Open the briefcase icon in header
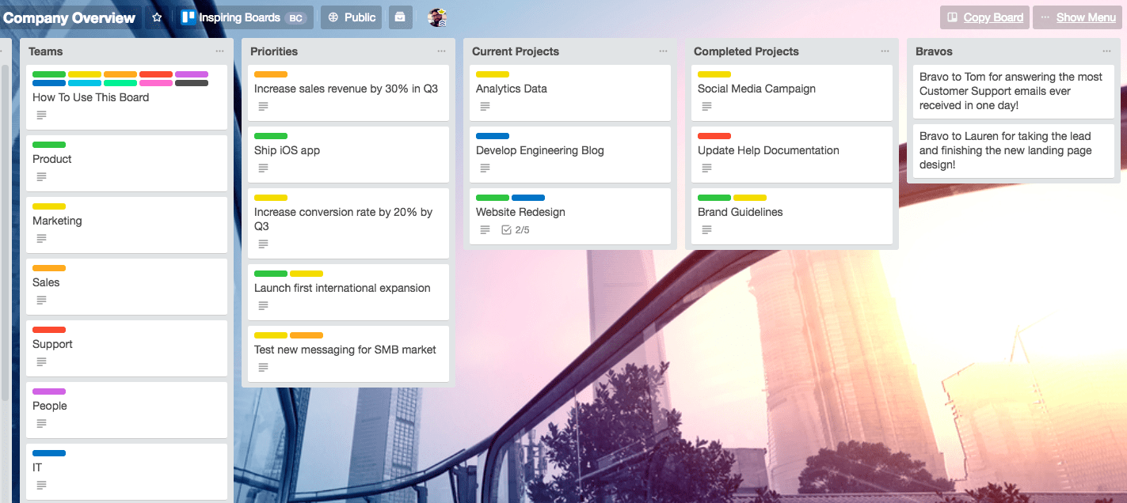This screenshot has width=1127, height=503. (x=401, y=17)
